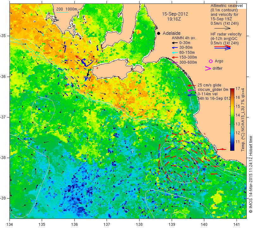Click the yellow band near 15 on colorbar
Screen dimensions: 253x228
click(x=232, y=106)
